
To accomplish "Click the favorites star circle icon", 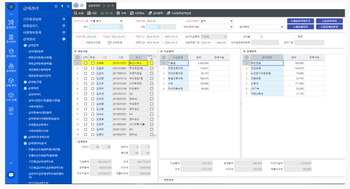I will [x=11, y=7].
